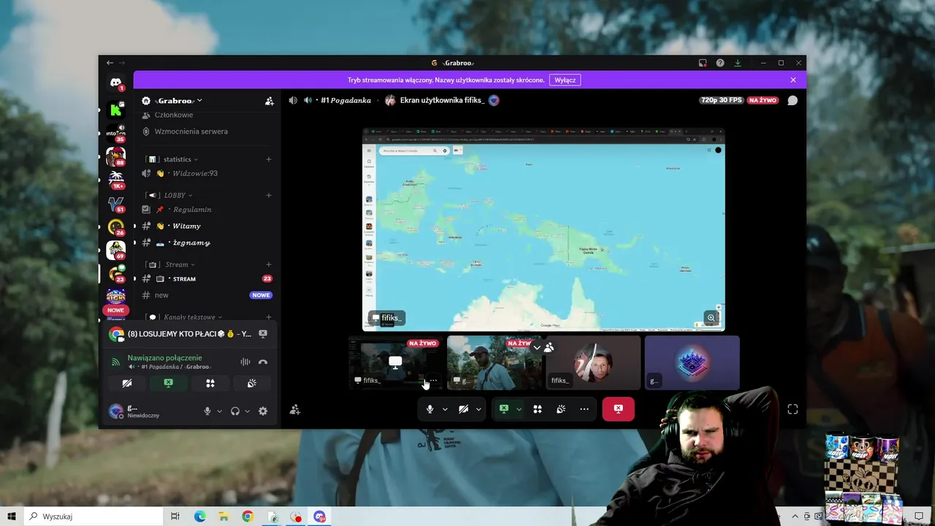Open screen share options arrow in call bar
This screenshot has width=935, height=526.
[x=519, y=410]
